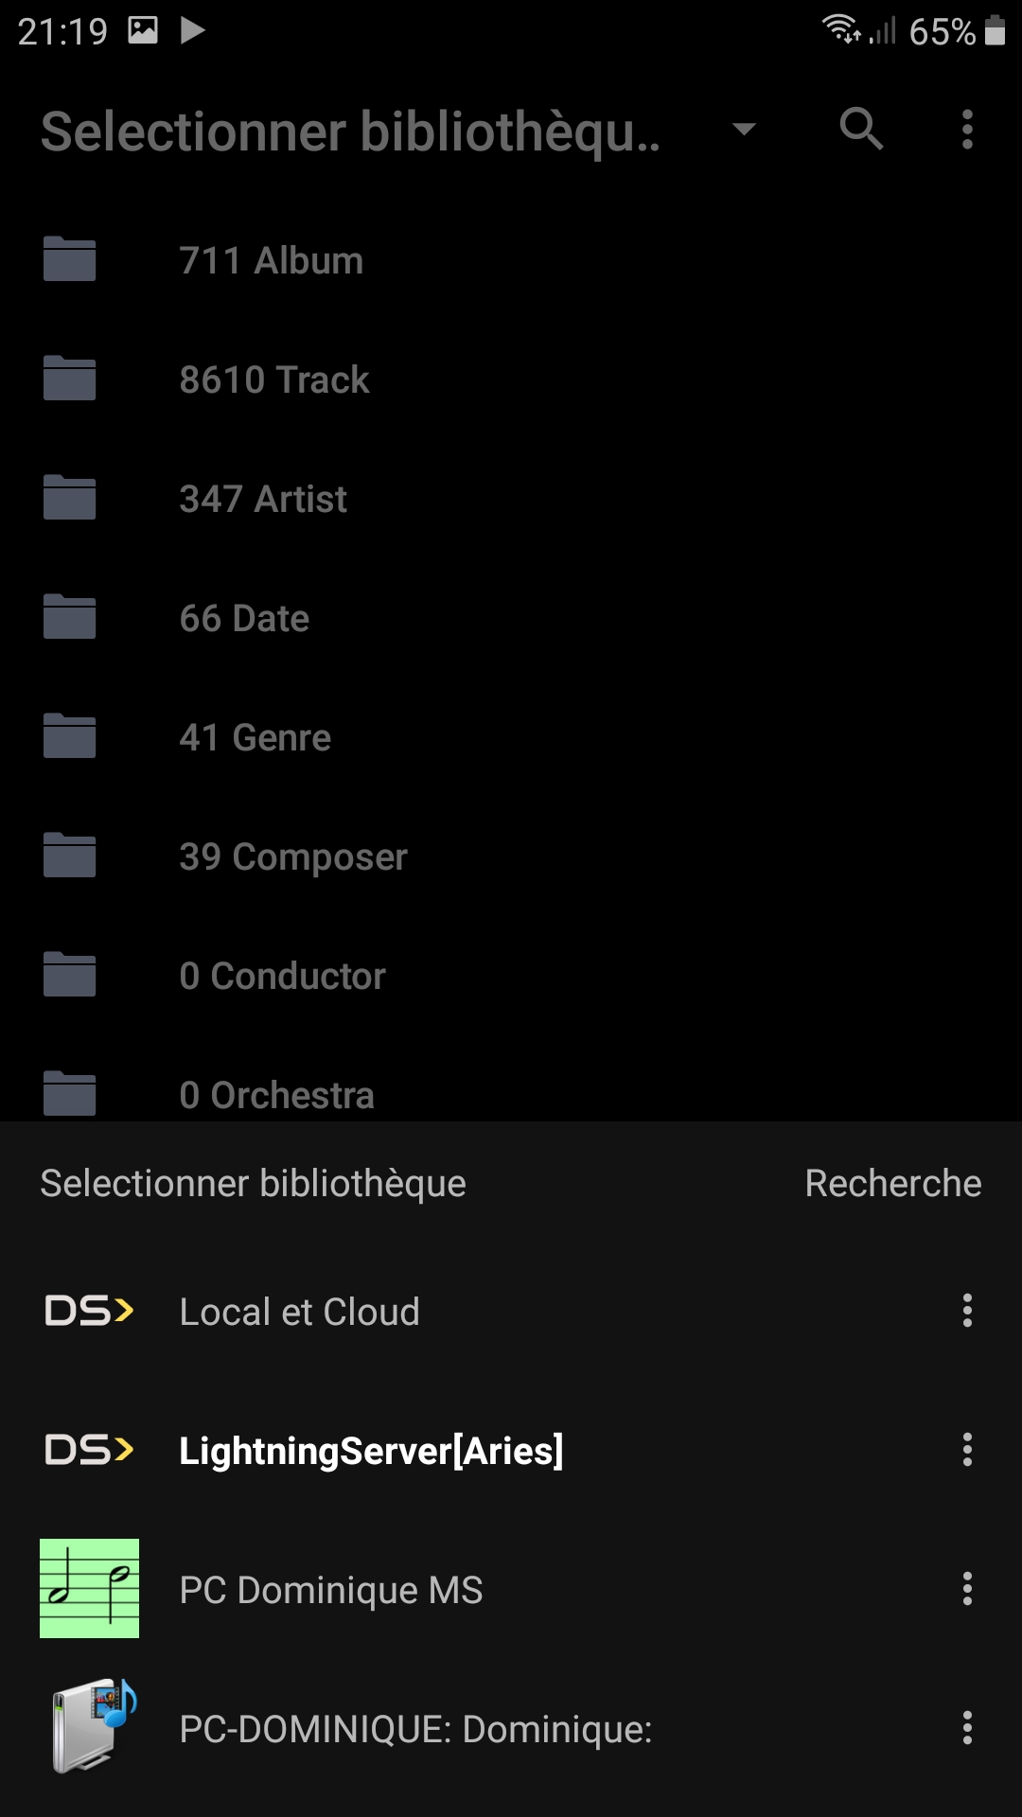Click the folder icon beside 347 Artist
1022x1817 pixels.
70,498
